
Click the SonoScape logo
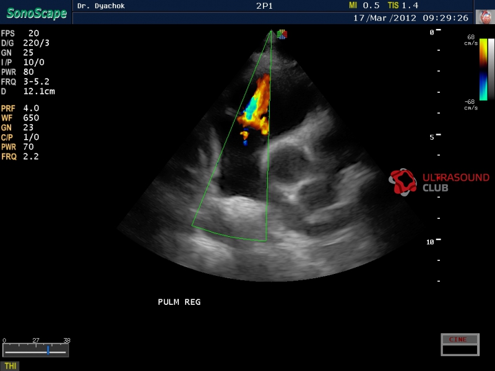pos(37,13)
